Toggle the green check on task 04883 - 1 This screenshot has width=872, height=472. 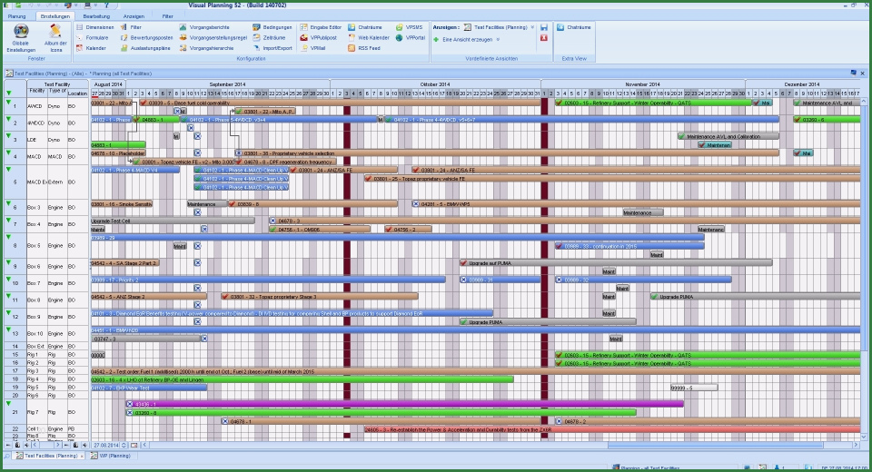pyautogui.click(x=137, y=120)
